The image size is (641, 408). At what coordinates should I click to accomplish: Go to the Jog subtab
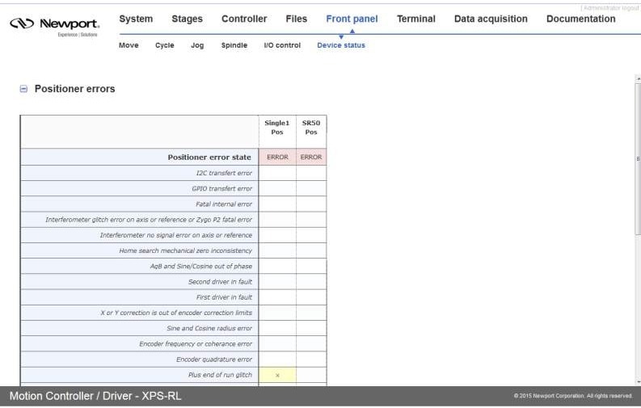point(197,45)
